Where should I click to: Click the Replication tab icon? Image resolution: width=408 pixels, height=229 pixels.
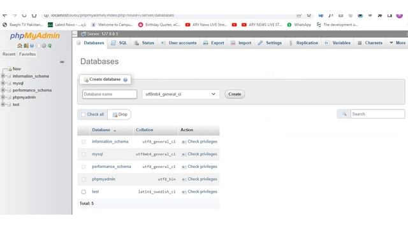[x=291, y=43]
